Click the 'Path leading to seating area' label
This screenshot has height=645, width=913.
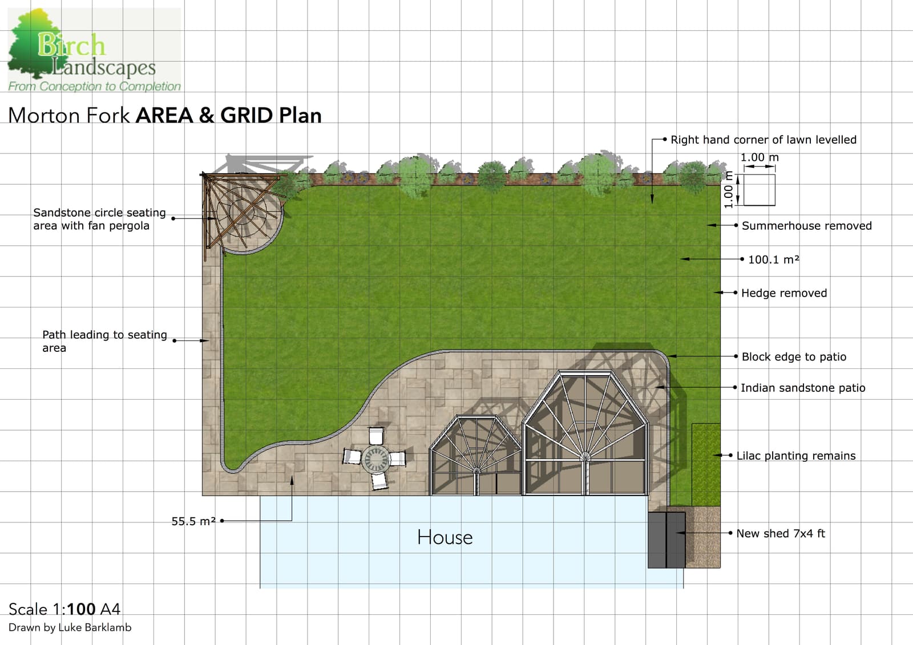[x=104, y=341]
